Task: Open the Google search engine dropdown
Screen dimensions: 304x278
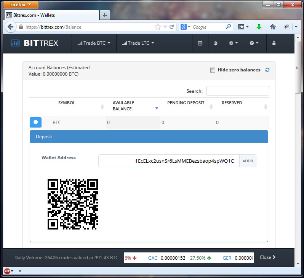Action: click(186, 27)
